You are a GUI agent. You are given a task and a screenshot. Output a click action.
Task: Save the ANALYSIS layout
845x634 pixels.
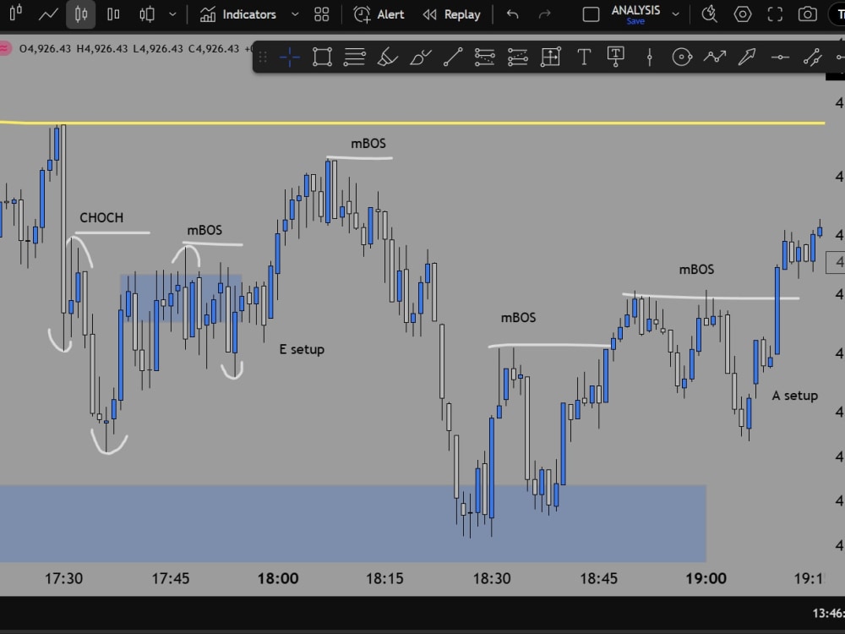pos(635,21)
